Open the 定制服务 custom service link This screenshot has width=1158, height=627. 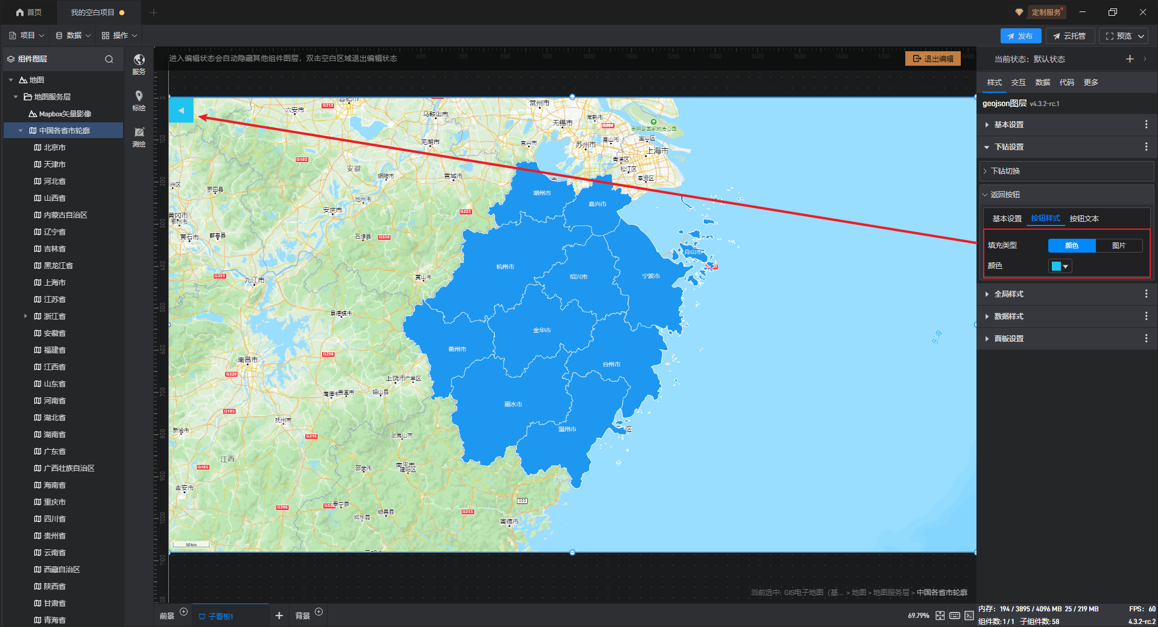(1046, 12)
